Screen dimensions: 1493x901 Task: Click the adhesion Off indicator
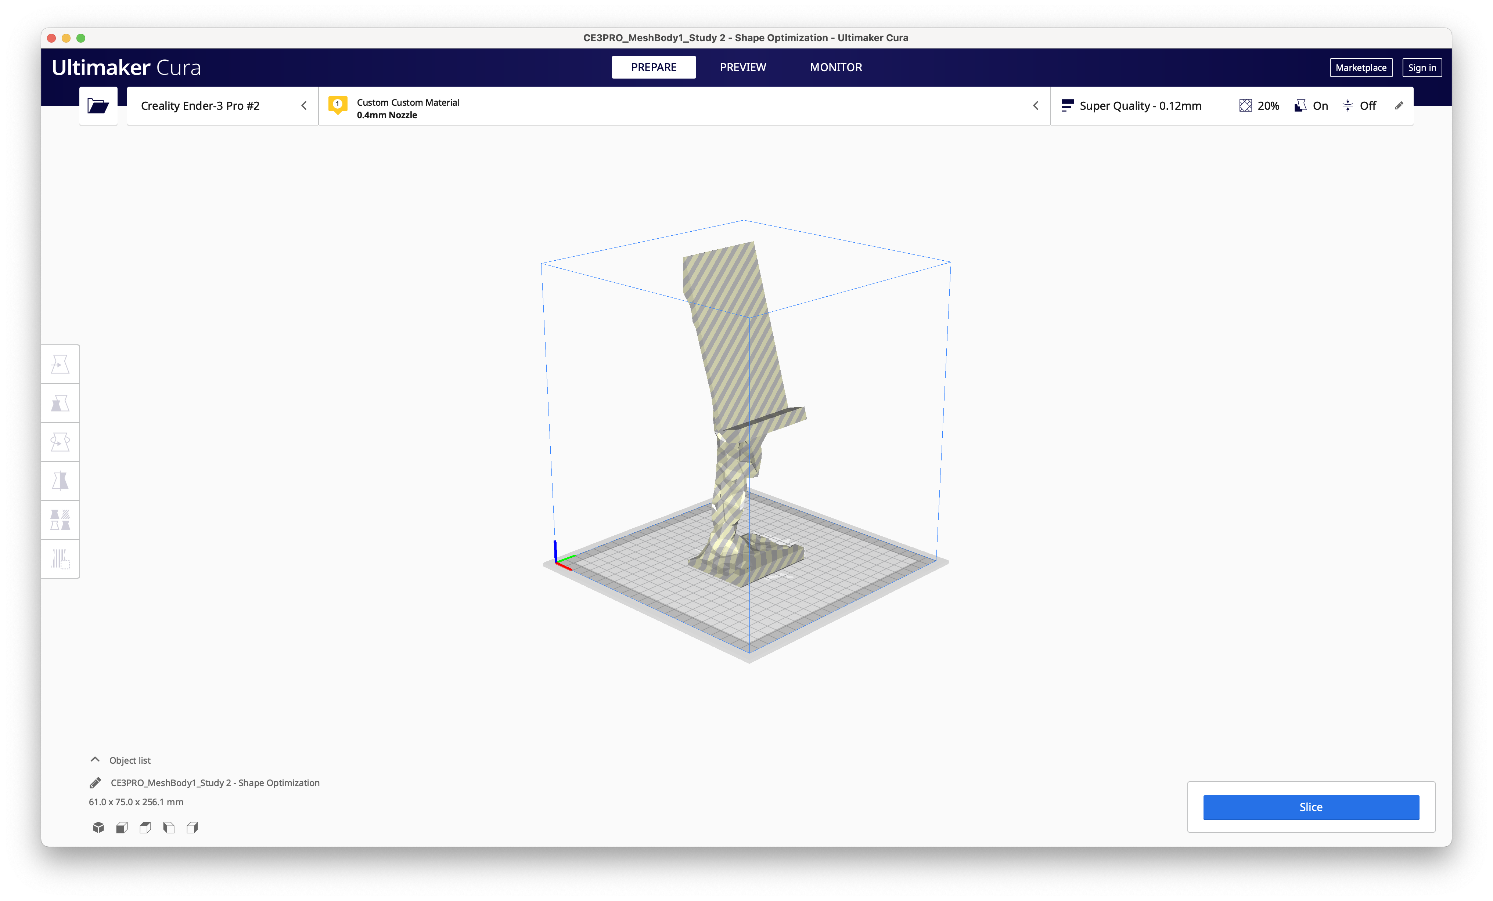tap(1359, 106)
